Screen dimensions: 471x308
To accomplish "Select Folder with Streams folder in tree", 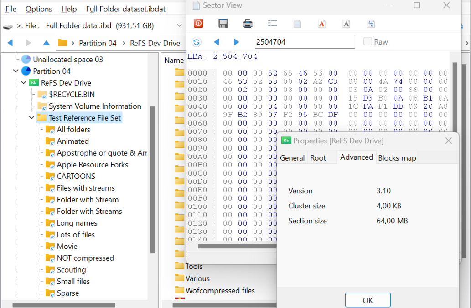I will pyautogui.click(x=89, y=211).
